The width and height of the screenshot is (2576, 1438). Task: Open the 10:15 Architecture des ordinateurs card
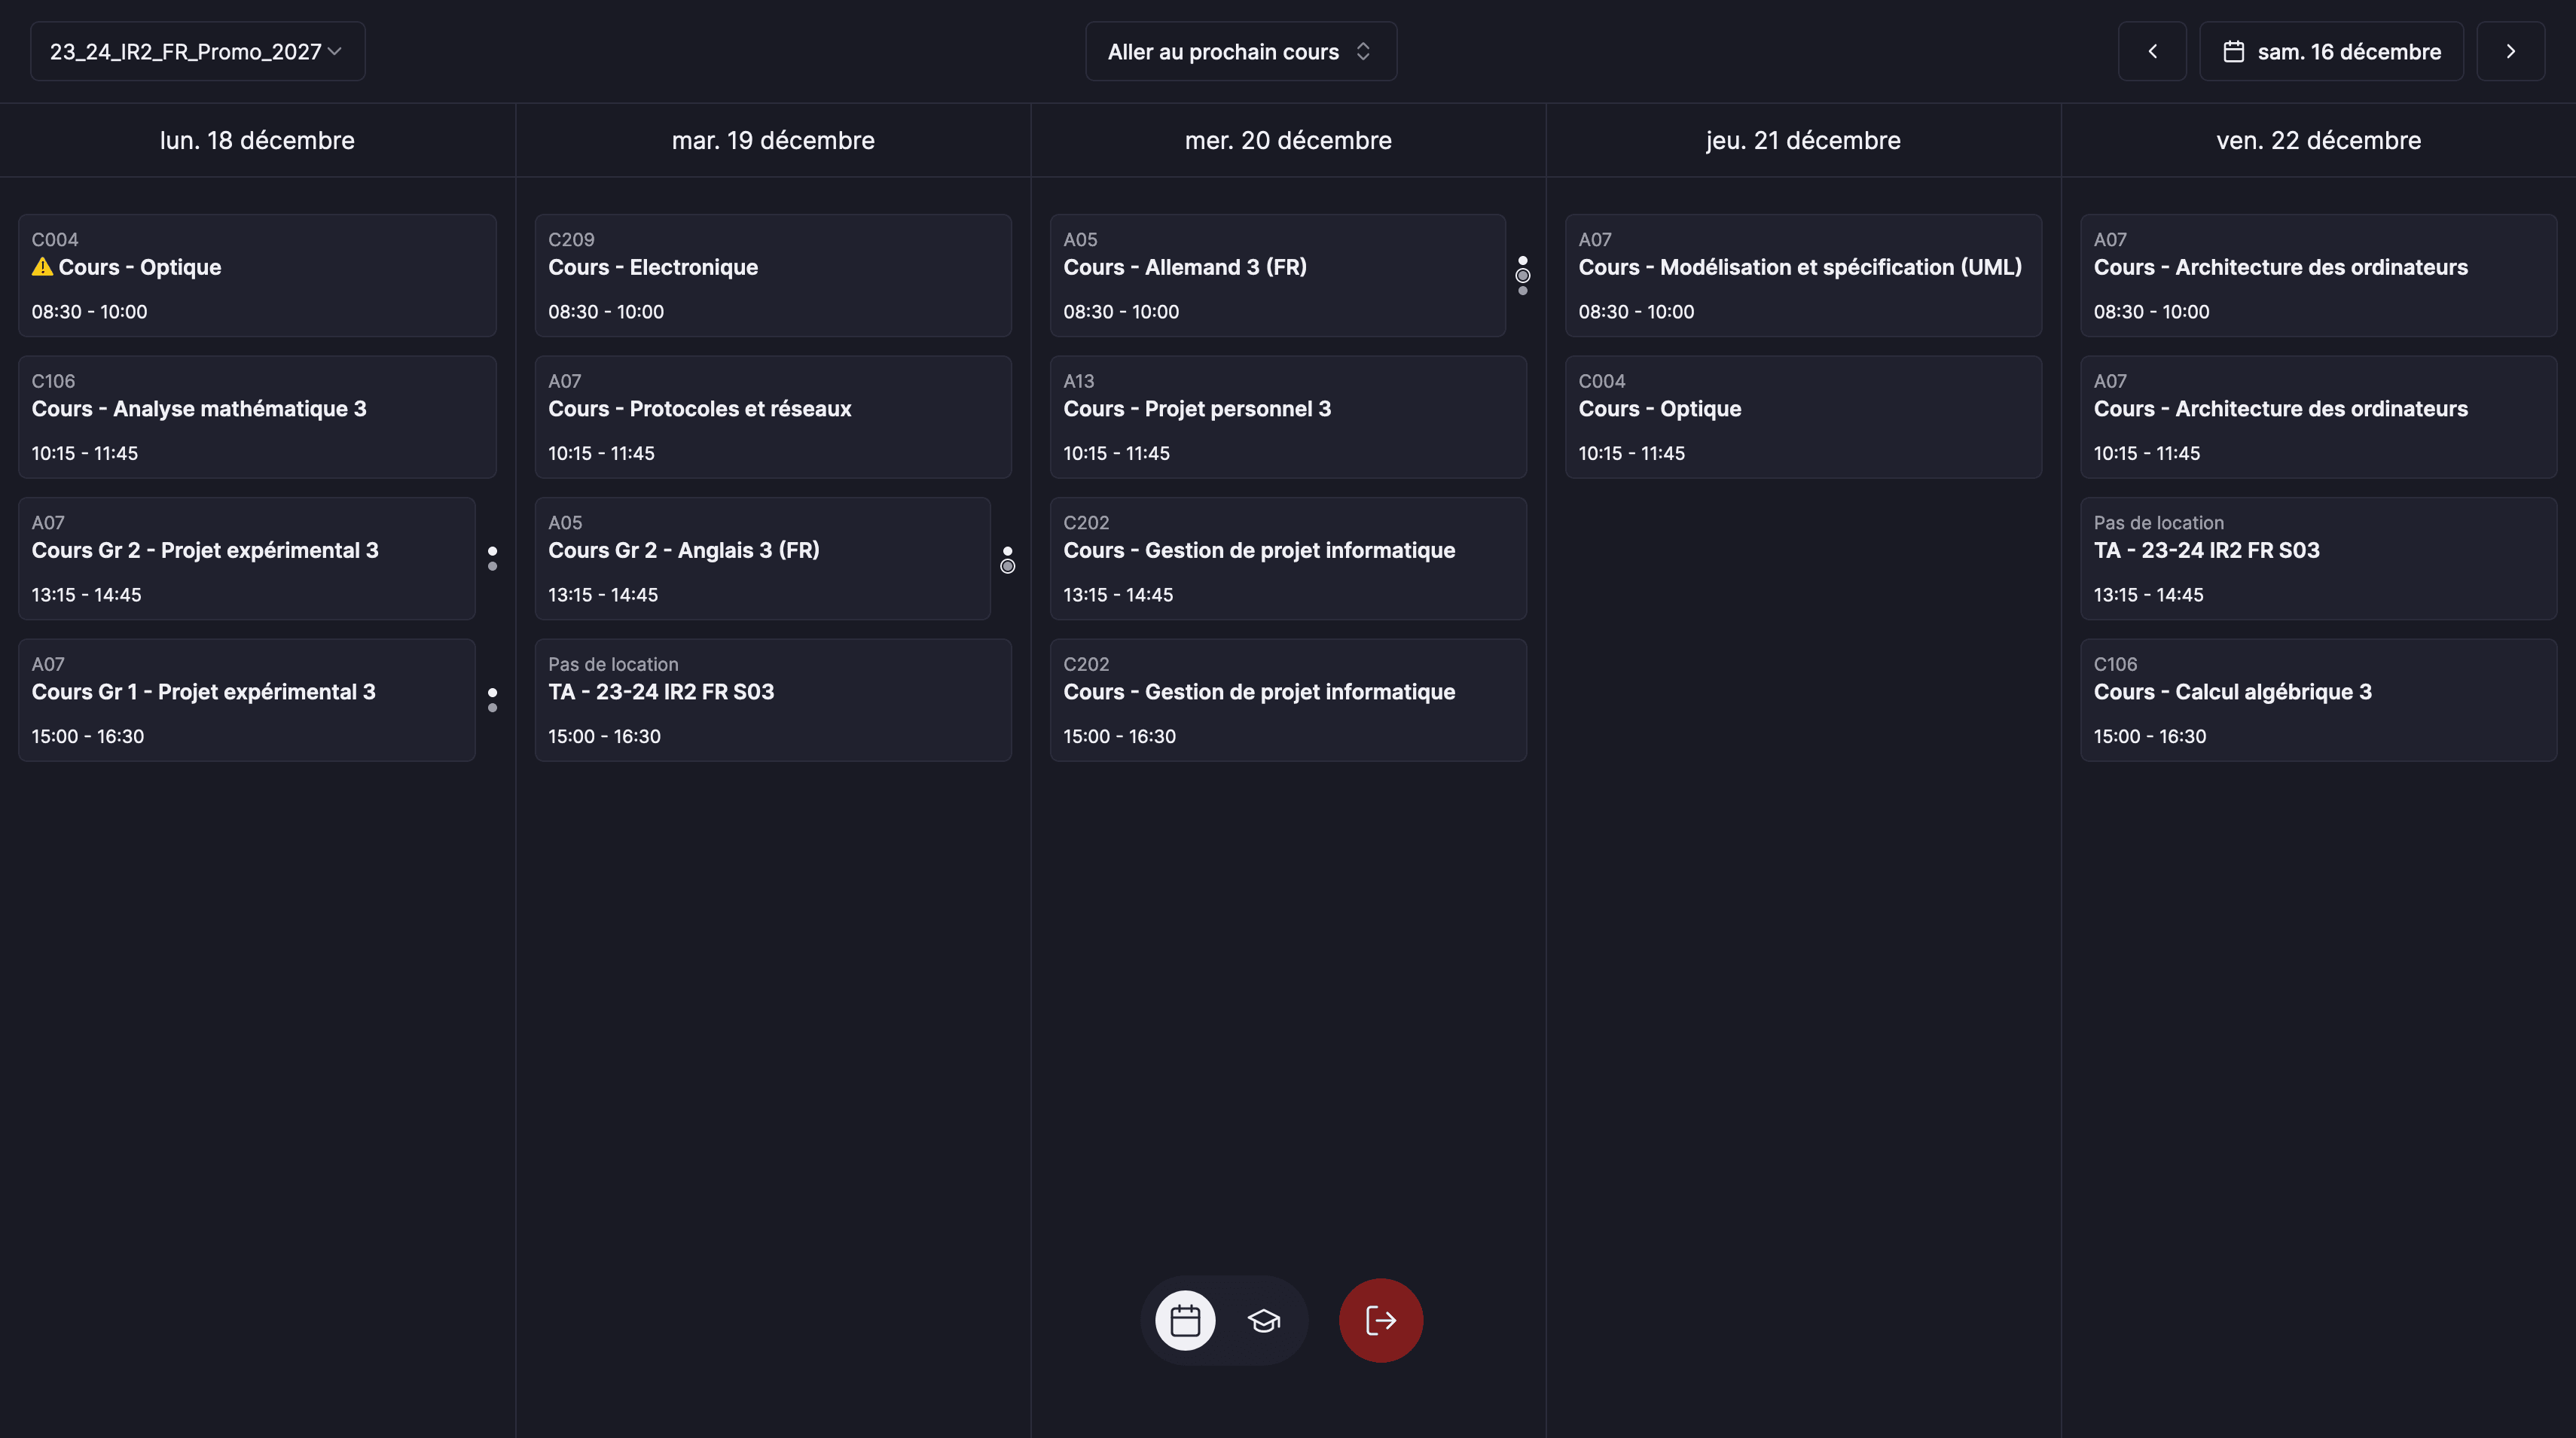tap(2318, 416)
